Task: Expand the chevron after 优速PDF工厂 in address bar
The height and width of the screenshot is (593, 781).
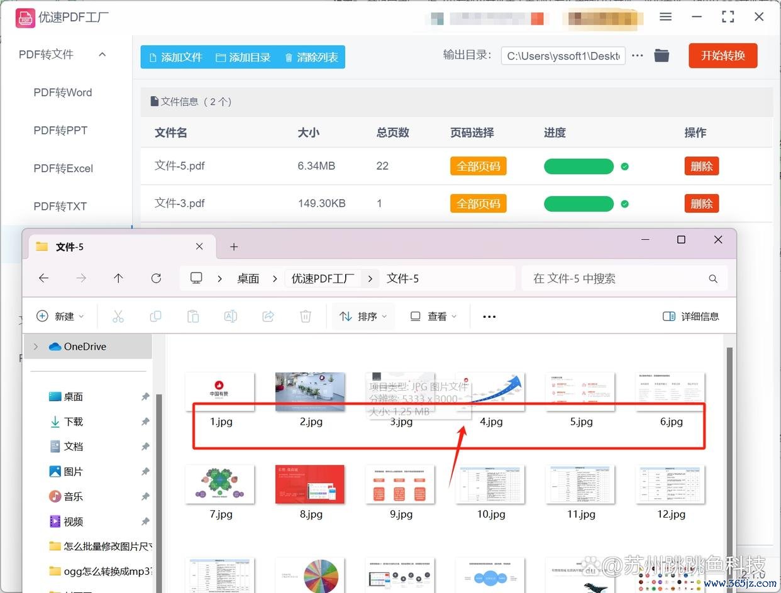Action: click(370, 278)
